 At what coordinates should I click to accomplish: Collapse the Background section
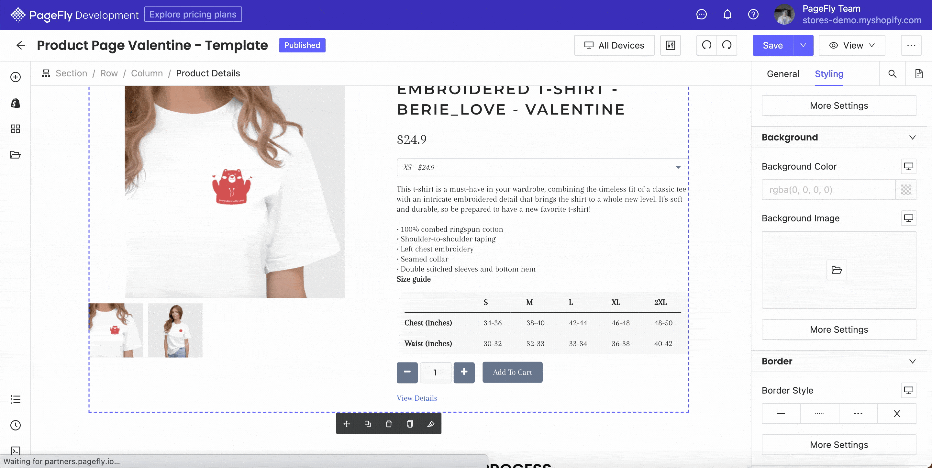[x=912, y=138]
